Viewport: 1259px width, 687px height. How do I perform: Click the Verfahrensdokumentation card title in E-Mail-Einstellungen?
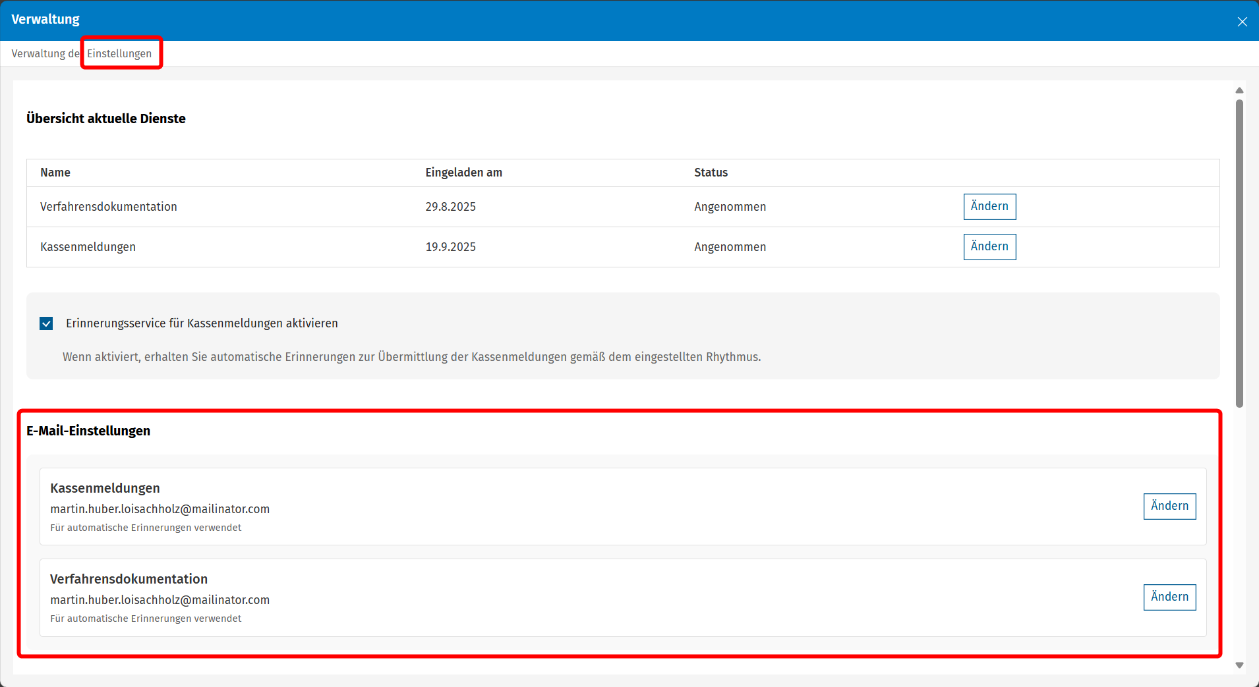point(129,579)
